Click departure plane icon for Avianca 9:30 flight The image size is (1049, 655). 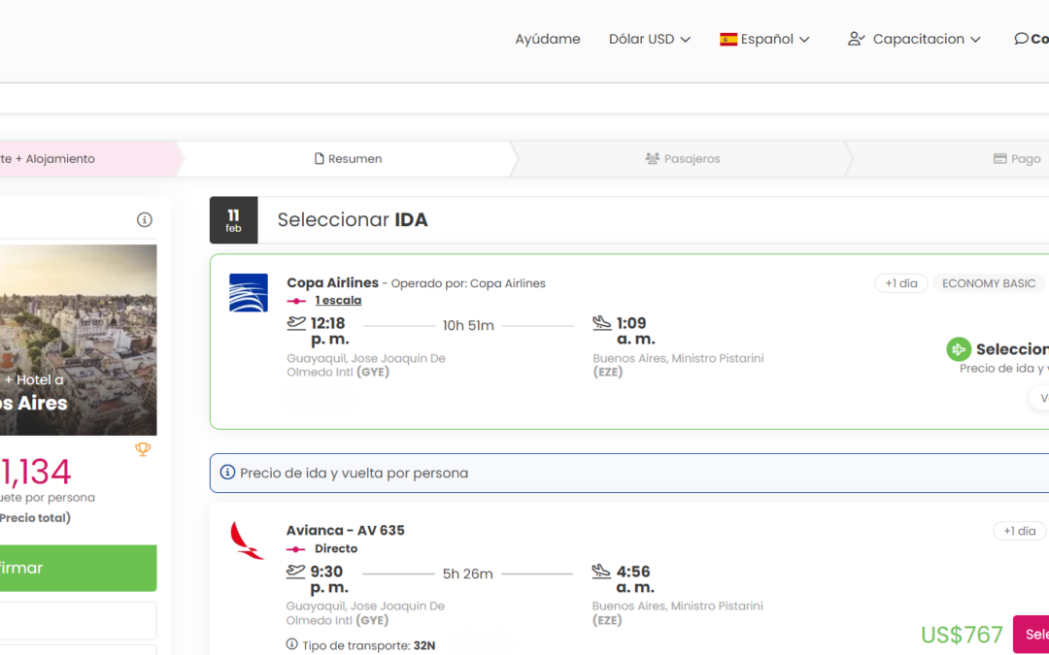pos(295,572)
